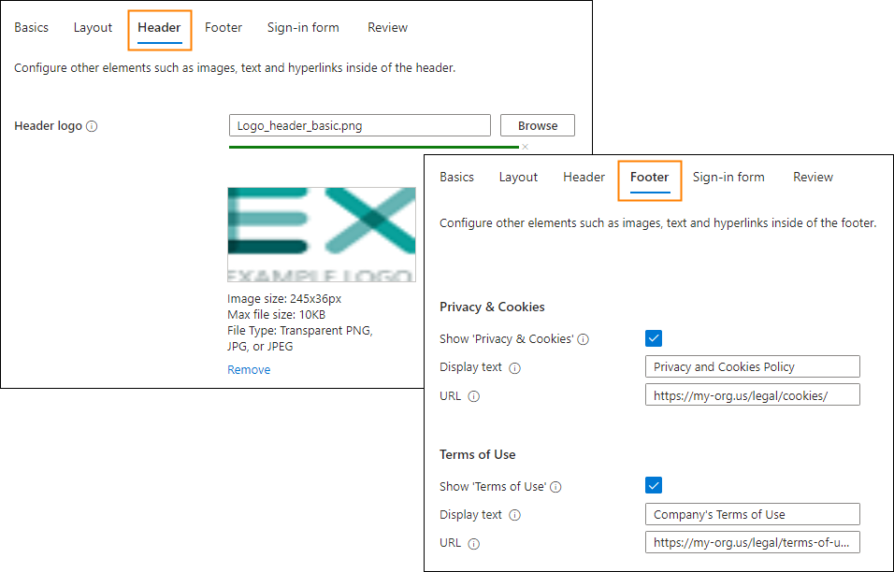
Task: Click info icon next to Privacy URL label
Action: (x=474, y=396)
